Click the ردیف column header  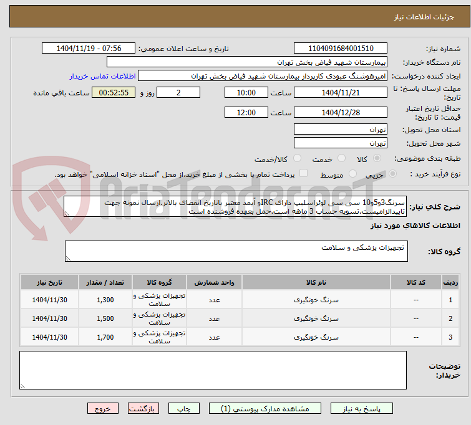(x=450, y=282)
